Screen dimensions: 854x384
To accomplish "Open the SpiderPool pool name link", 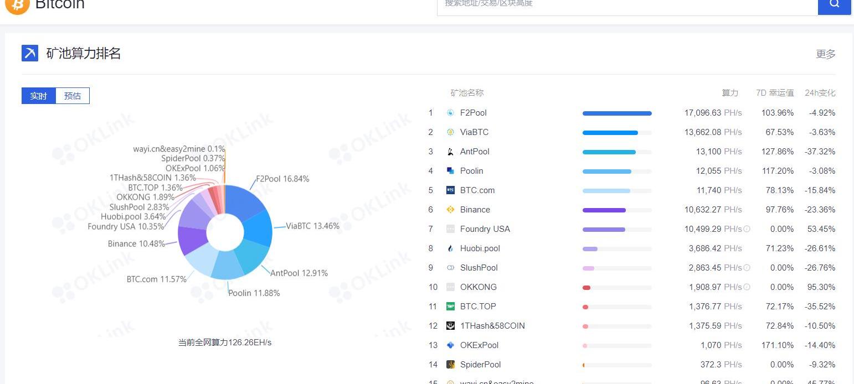I will pos(481,365).
